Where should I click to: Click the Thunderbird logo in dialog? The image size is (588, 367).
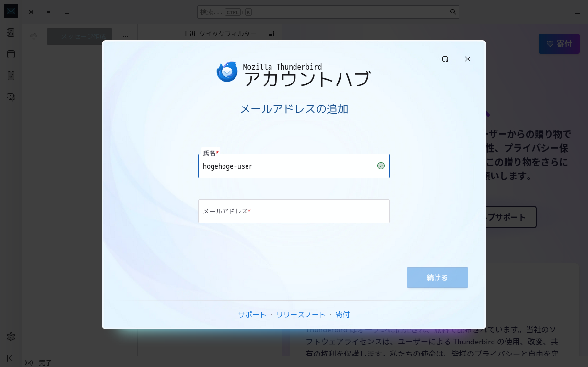tap(227, 71)
